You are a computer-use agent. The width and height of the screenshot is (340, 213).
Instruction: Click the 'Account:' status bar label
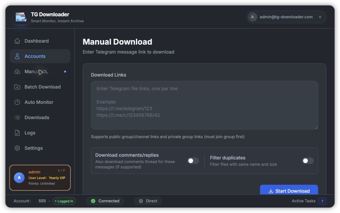point(22,201)
